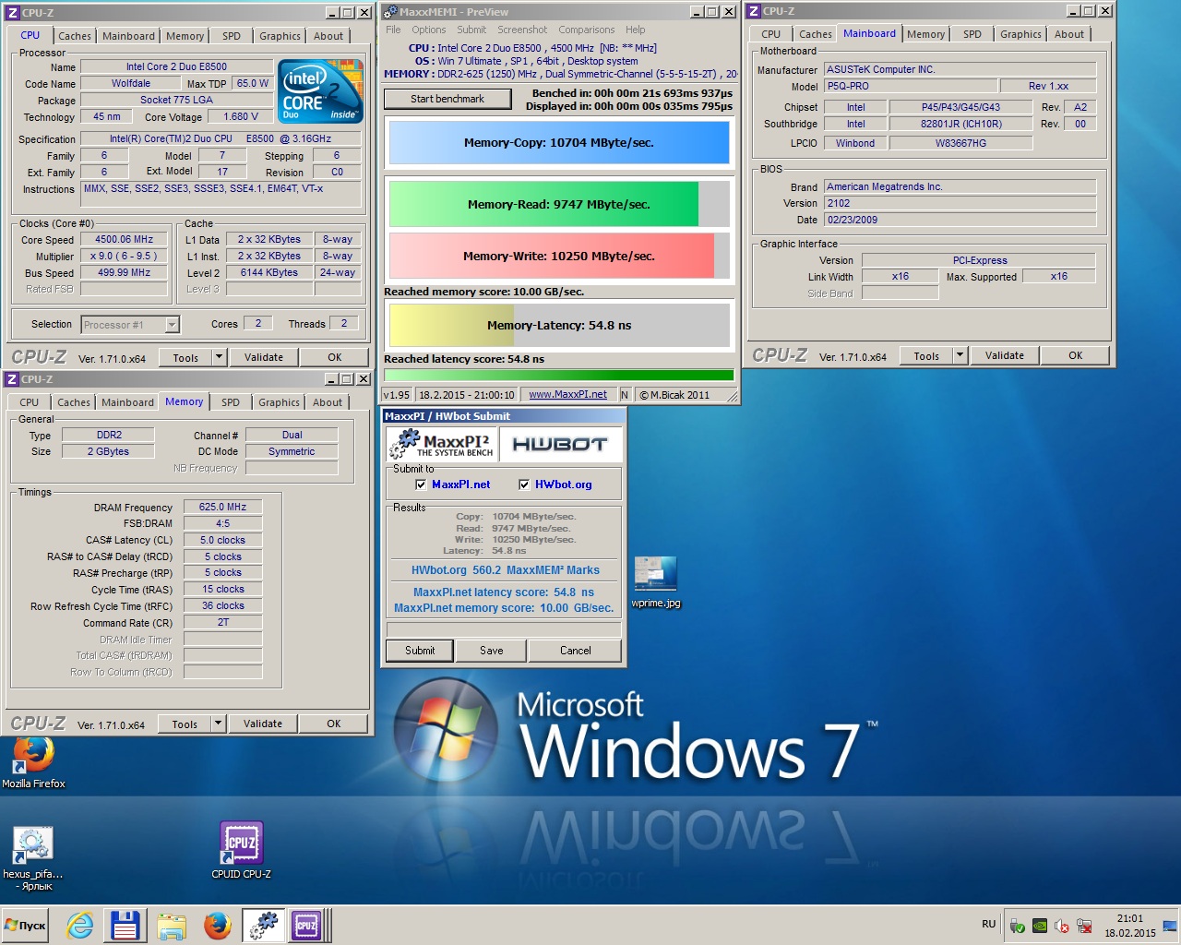Image resolution: width=1181 pixels, height=945 pixels.
Task: Click Safely Remove Hardware tray icon
Action: (1018, 926)
